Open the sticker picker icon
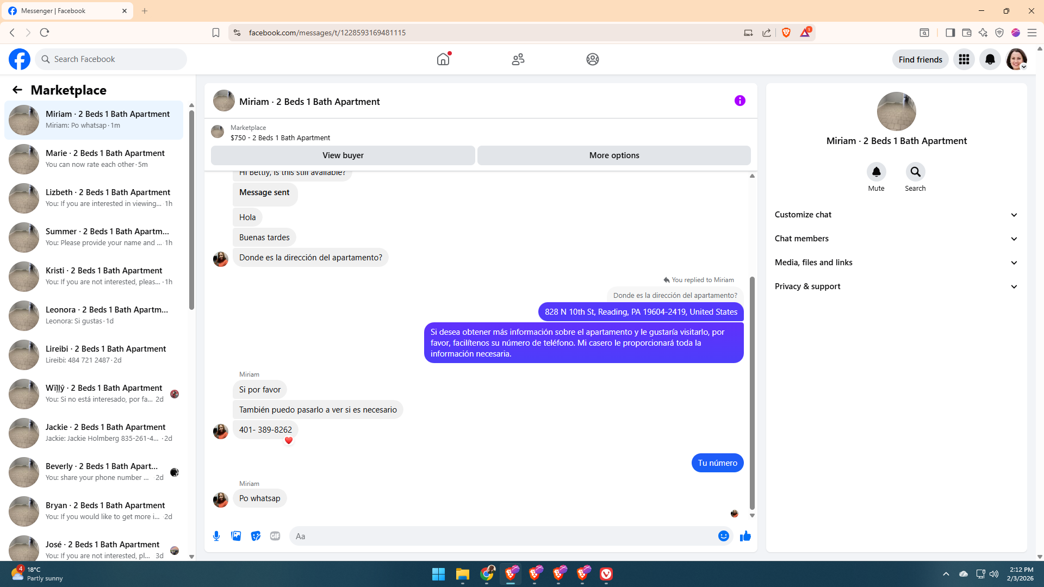Screen dimensions: 1044x587 point(256,536)
